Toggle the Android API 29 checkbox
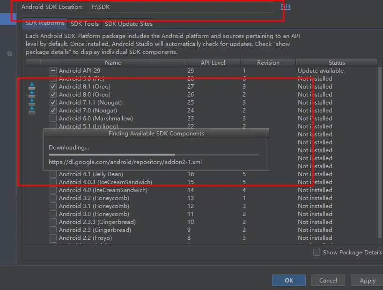This screenshot has width=383, height=290. point(53,71)
